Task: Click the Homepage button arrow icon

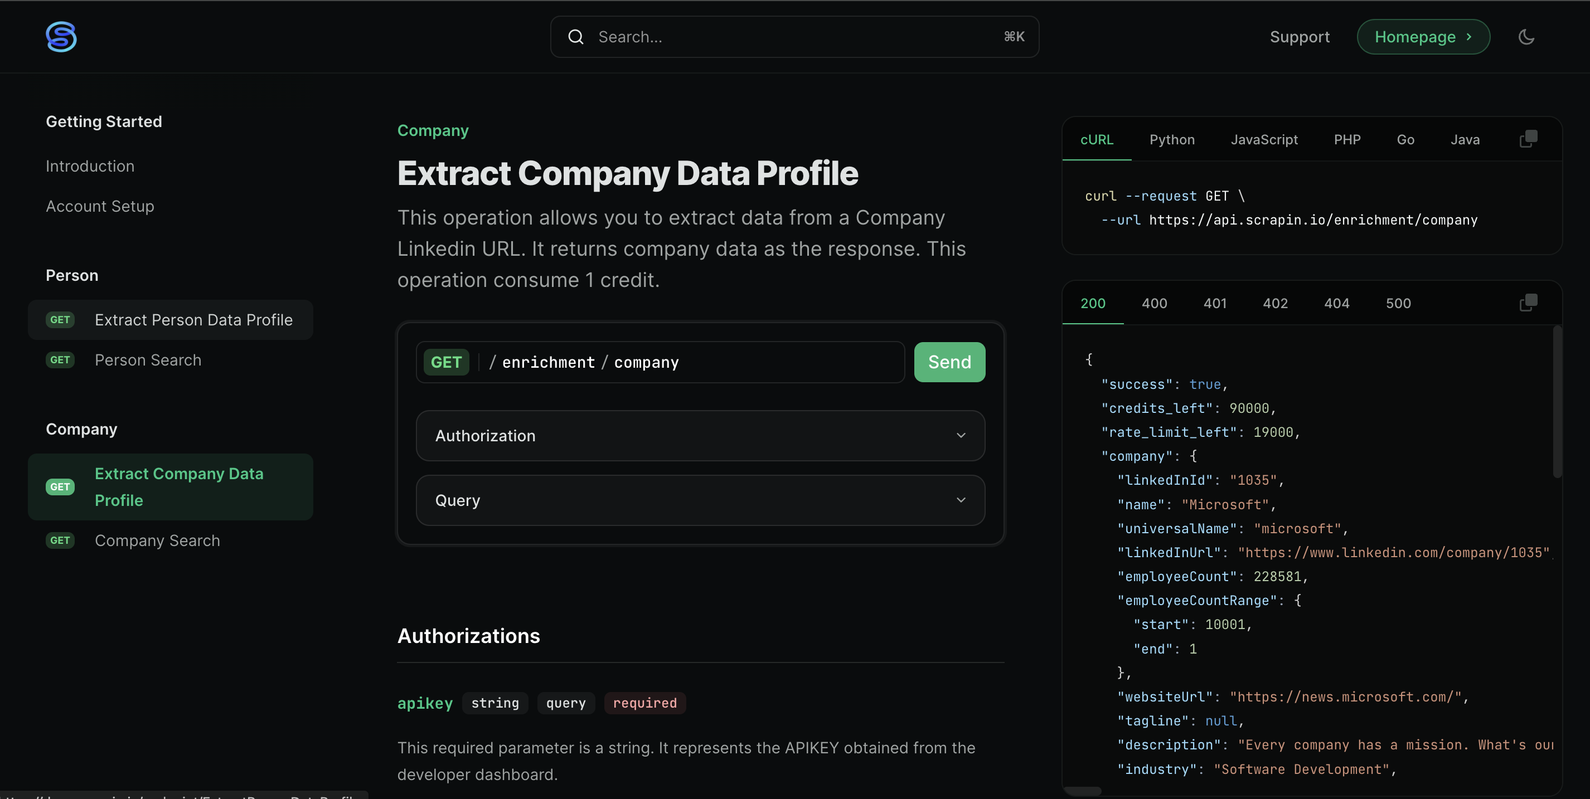Action: tap(1469, 37)
